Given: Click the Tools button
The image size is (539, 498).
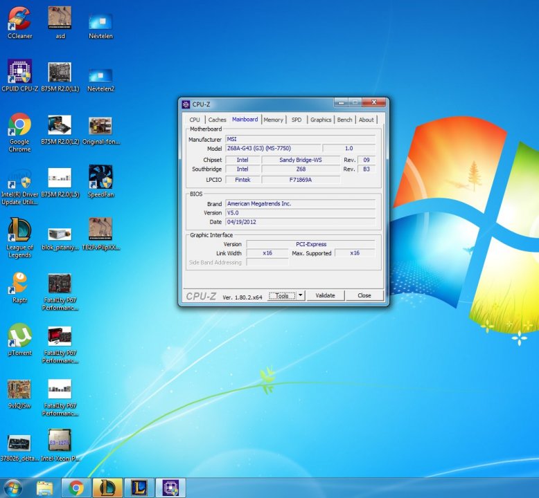Looking at the screenshot, I should 281,295.
